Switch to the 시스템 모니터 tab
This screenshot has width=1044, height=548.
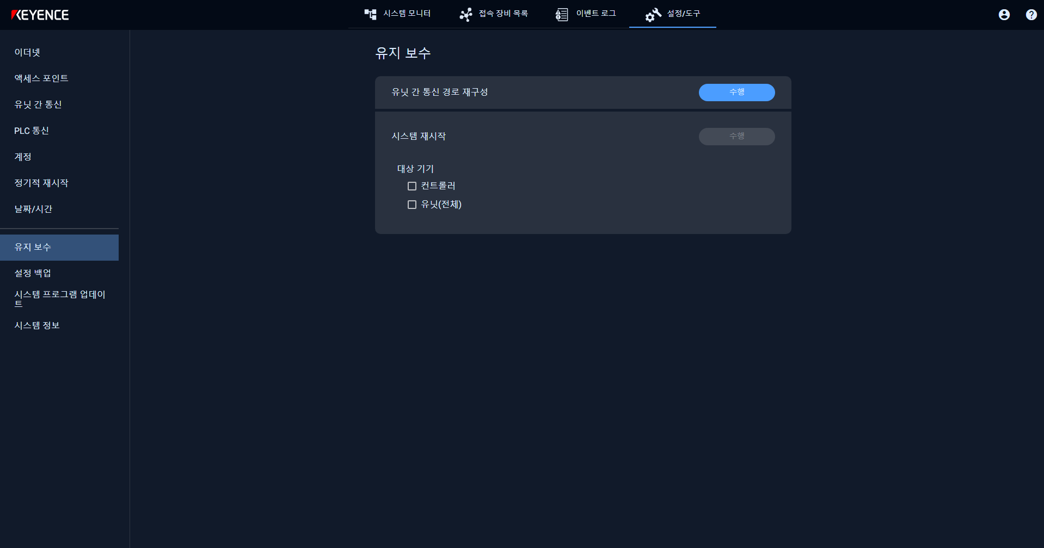point(397,14)
